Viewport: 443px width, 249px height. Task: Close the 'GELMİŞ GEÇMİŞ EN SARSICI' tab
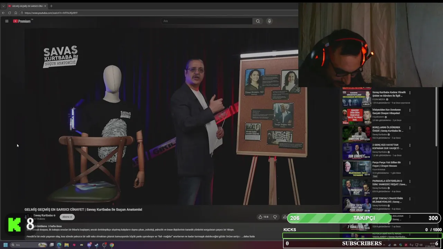pyautogui.click(x=45, y=6)
